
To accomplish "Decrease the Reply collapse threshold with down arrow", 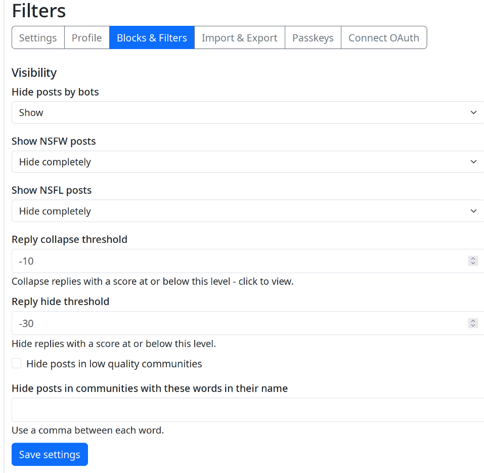I will click(x=473, y=264).
